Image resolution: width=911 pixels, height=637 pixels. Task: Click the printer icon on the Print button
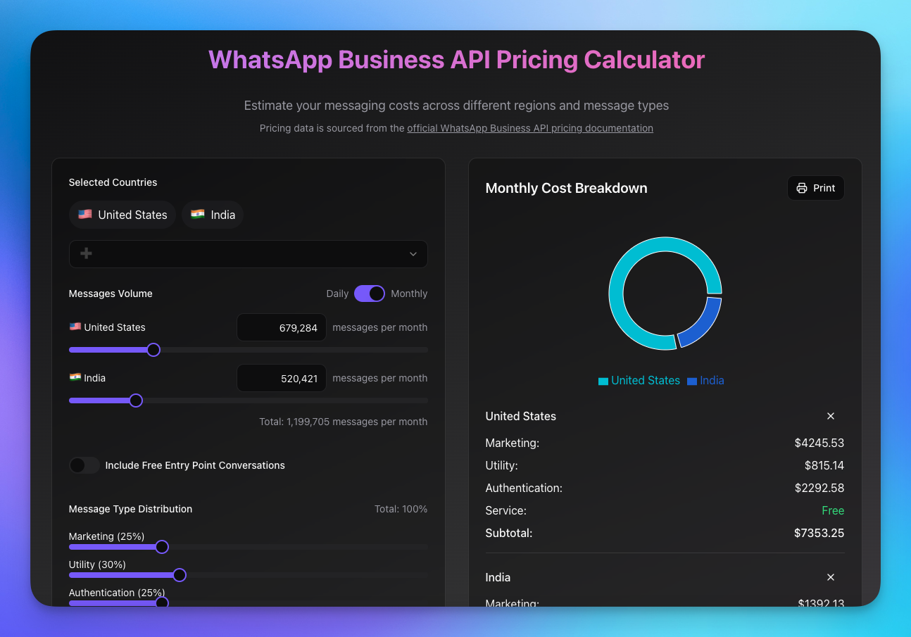coord(801,187)
